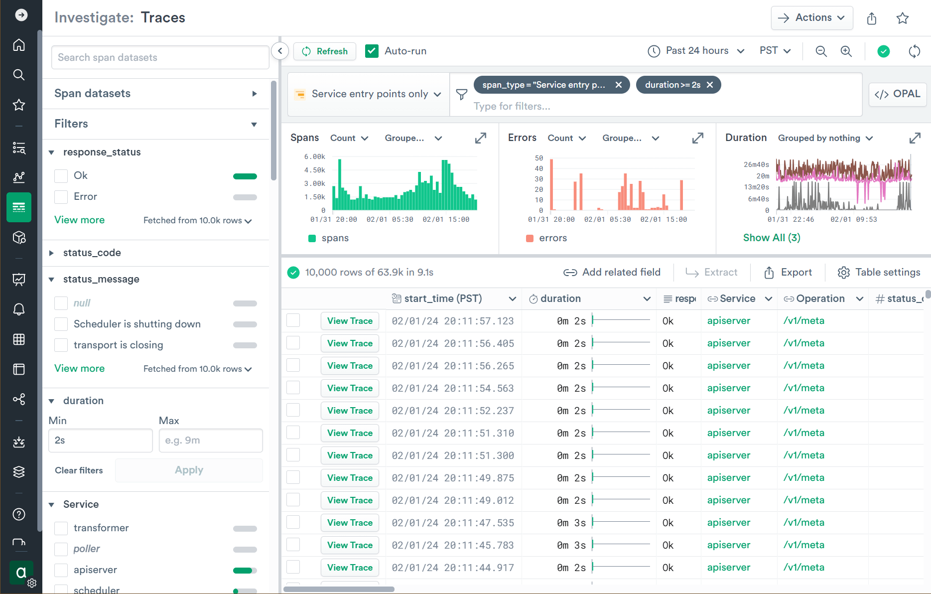Click the duration Max input field
The height and width of the screenshot is (594, 931).
[x=211, y=441]
